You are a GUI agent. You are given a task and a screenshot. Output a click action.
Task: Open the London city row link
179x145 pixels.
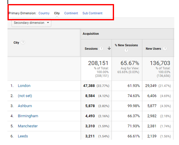coord(24,86)
